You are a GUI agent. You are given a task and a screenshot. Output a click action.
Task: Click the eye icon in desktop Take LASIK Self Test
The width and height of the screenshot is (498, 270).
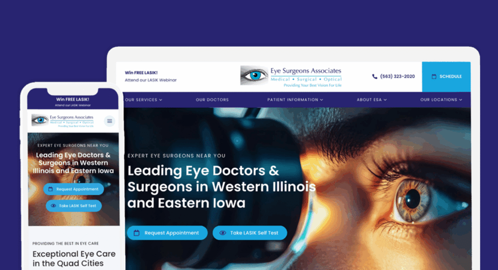tap(223, 233)
